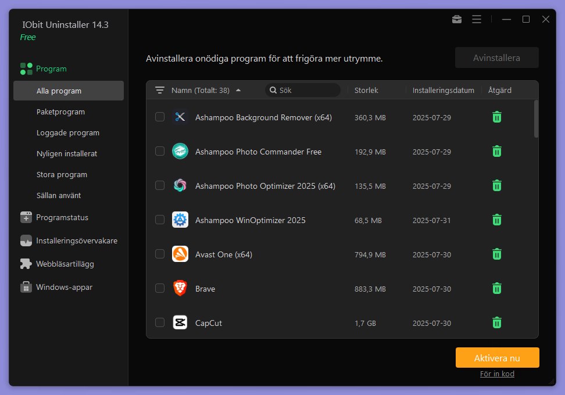Reverse sort order with the Namn arrow
The image size is (565, 395).
click(238, 90)
